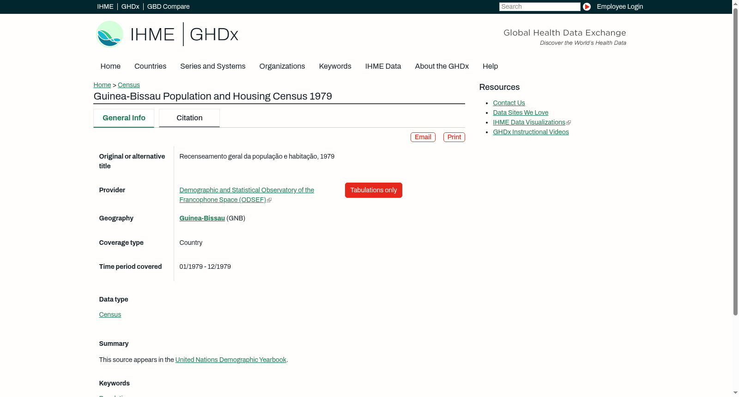Click the scrollbar up arrow
739x397 pixels.
[x=735, y=3]
